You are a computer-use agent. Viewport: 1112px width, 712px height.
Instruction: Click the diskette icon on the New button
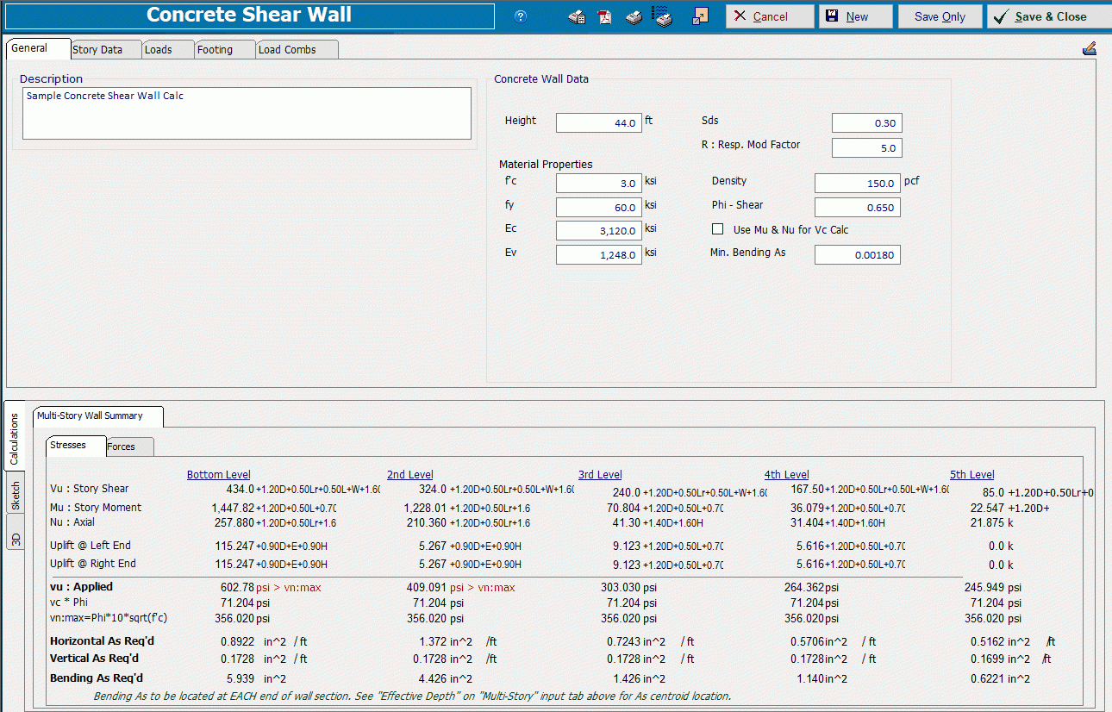(x=830, y=16)
